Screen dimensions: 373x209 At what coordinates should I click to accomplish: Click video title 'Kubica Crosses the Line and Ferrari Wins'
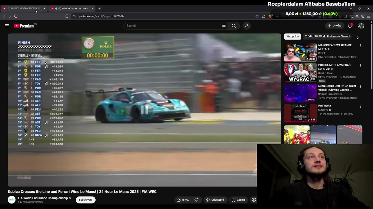(82, 192)
